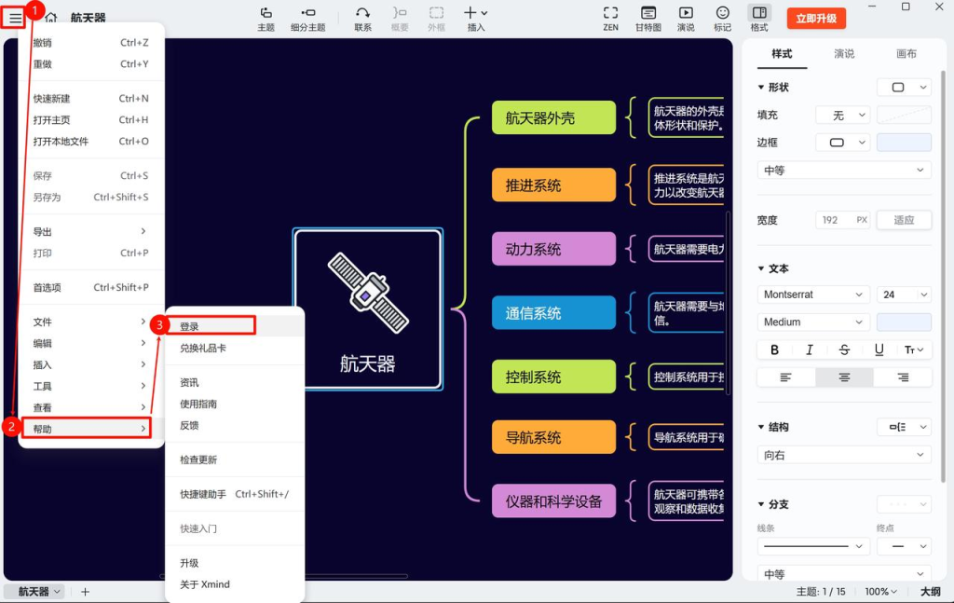Open the text case dropdown
The width and height of the screenshot is (954, 603).
point(914,349)
